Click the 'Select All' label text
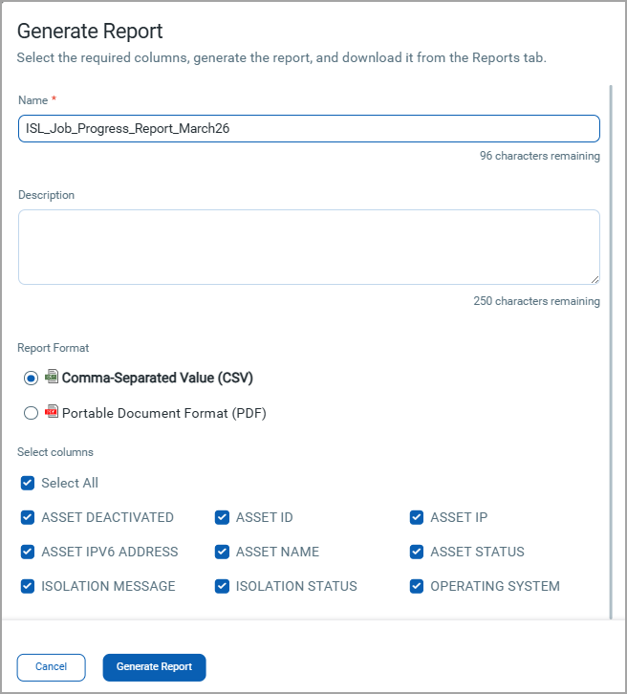The height and width of the screenshot is (694, 627). click(x=70, y=483)
